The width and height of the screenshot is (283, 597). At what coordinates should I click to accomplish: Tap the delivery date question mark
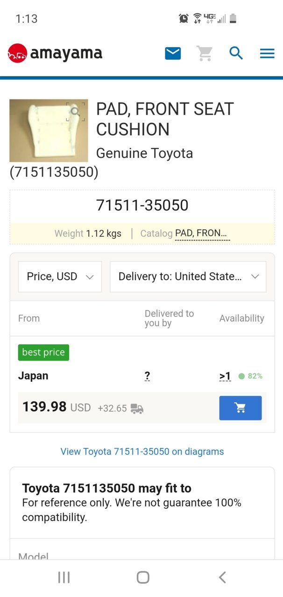coord(148,376)
